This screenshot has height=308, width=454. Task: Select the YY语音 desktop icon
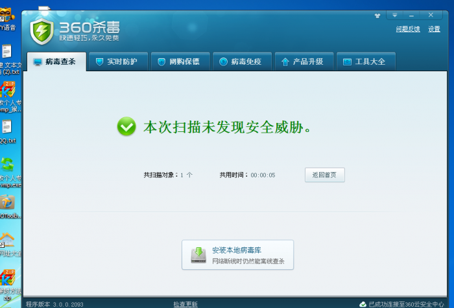click(x=8, y=19)
